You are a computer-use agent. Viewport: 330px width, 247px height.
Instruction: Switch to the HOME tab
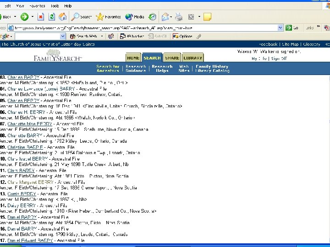tap(133, 58)
